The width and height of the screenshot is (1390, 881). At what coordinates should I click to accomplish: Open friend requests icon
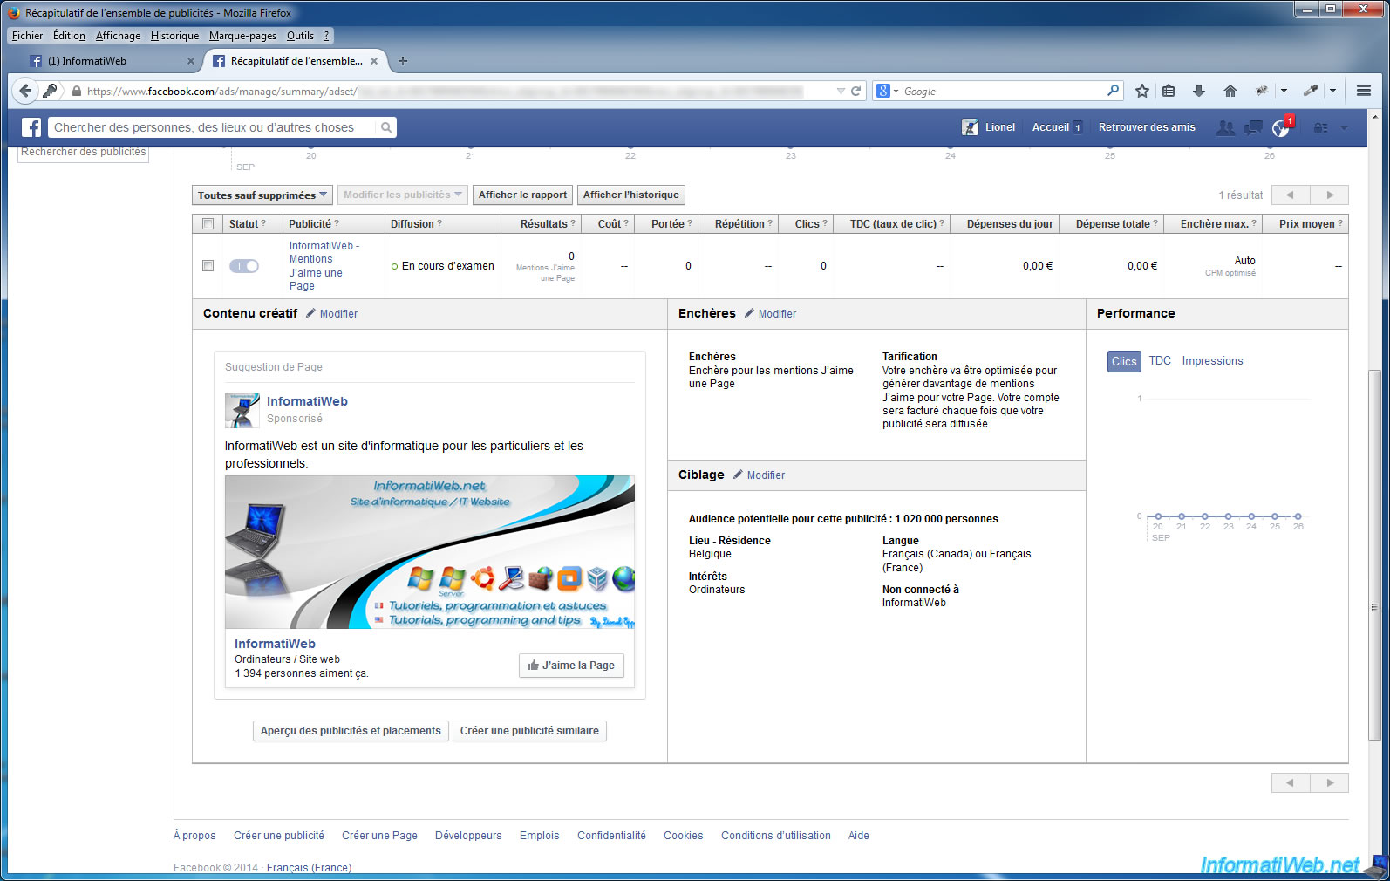[1225, 128]
